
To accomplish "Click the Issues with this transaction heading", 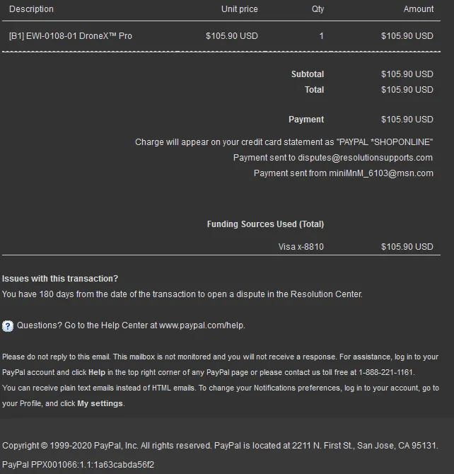I will (x=60, y=279).
